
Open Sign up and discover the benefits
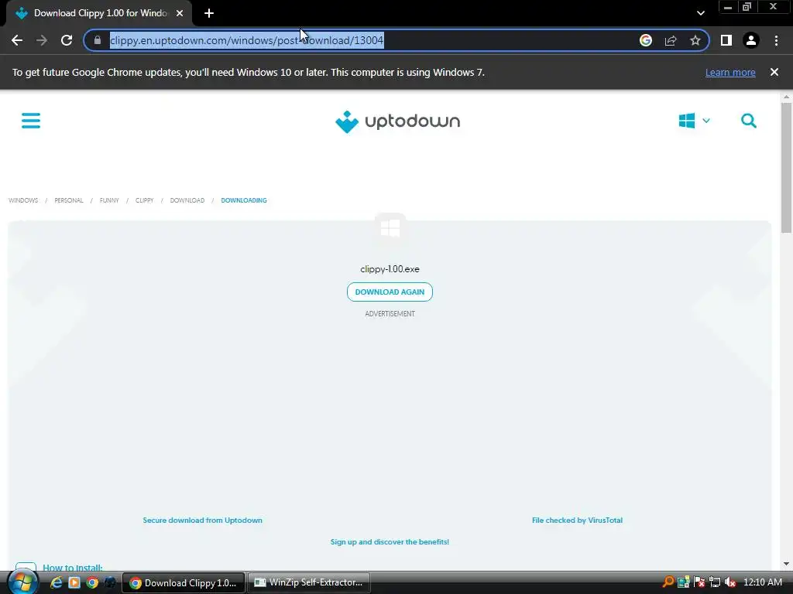390,542
